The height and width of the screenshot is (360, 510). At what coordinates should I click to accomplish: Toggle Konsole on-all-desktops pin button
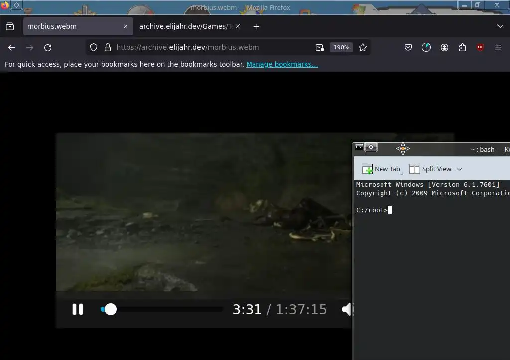(x=371, y=147)
